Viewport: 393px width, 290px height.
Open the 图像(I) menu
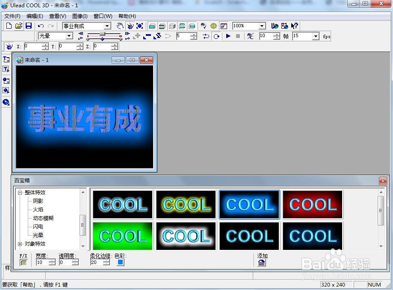tap(80, 16)
